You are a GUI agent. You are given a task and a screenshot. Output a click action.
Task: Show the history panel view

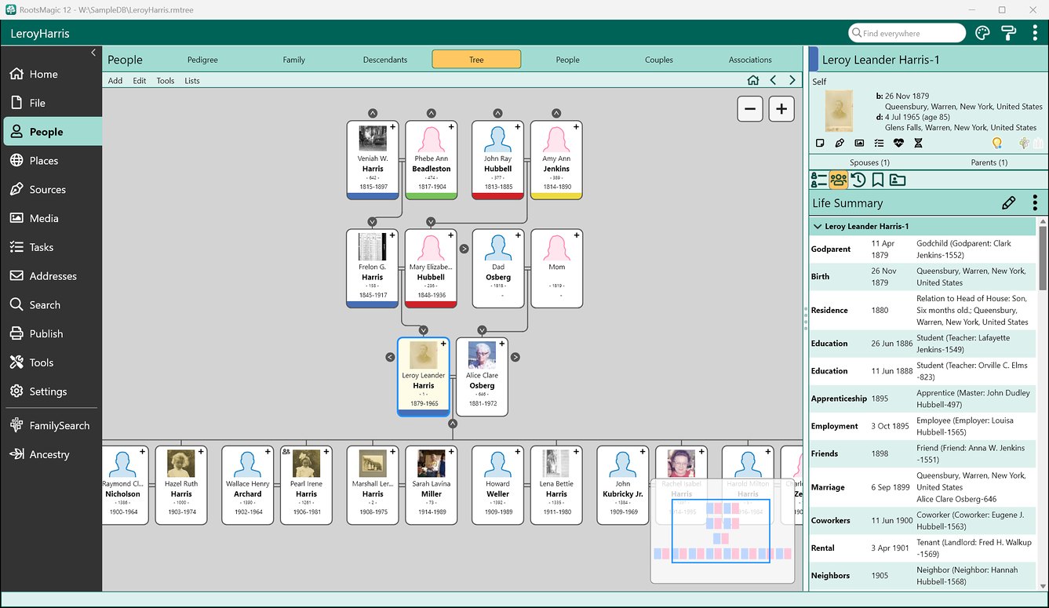click(x=858, y=180)
